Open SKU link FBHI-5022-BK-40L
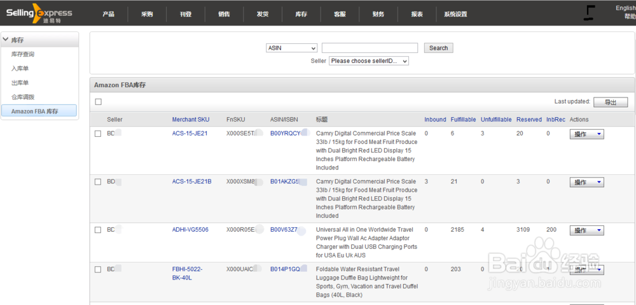 [x=187, y=273]
